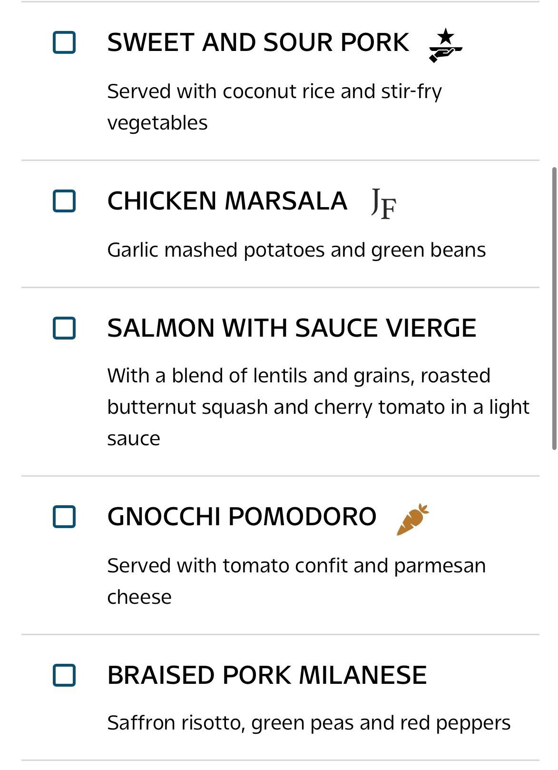Tap the Salmon with Sauce Vierge heading
Image resolution: width=558 pixels, height=770 pixels.
pyautogui.click(x=291, y=328)
